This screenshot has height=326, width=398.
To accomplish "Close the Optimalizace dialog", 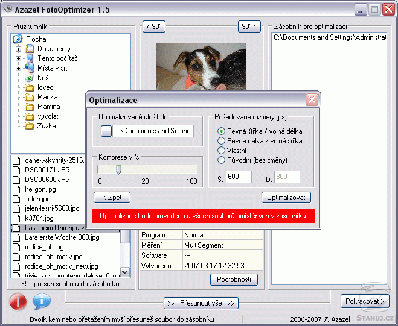I will point(312,100).
